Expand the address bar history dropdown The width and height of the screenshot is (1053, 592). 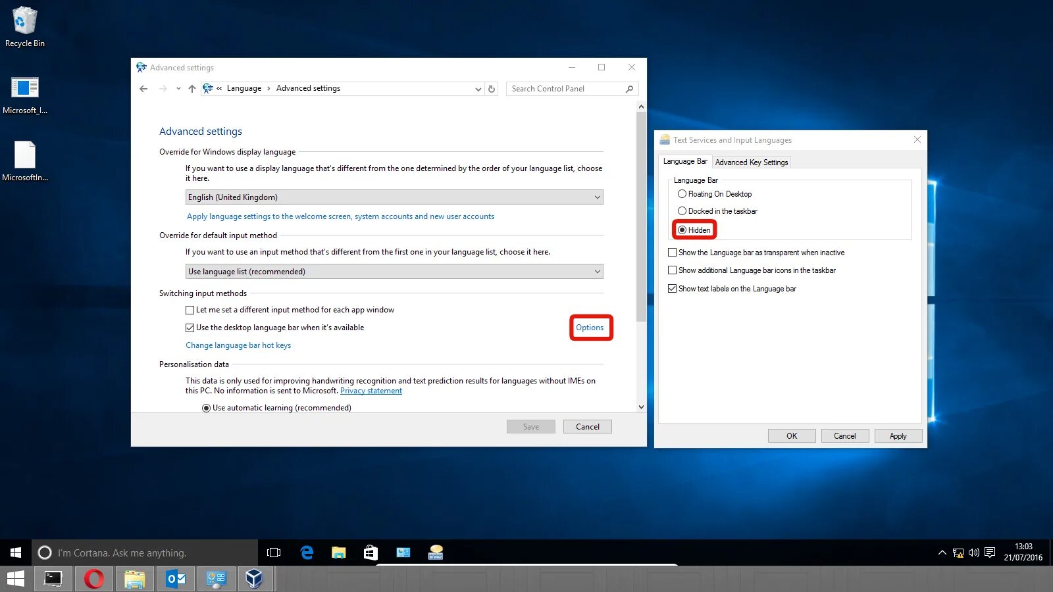coord(478,89)
